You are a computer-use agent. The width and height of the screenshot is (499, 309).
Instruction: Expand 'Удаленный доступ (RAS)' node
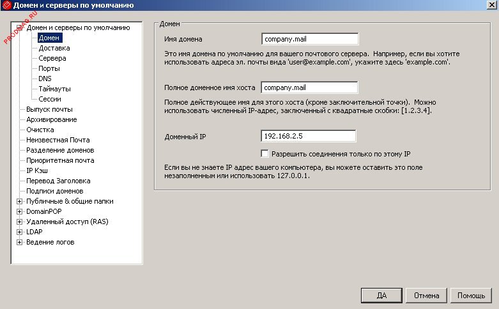click(20, 222)
